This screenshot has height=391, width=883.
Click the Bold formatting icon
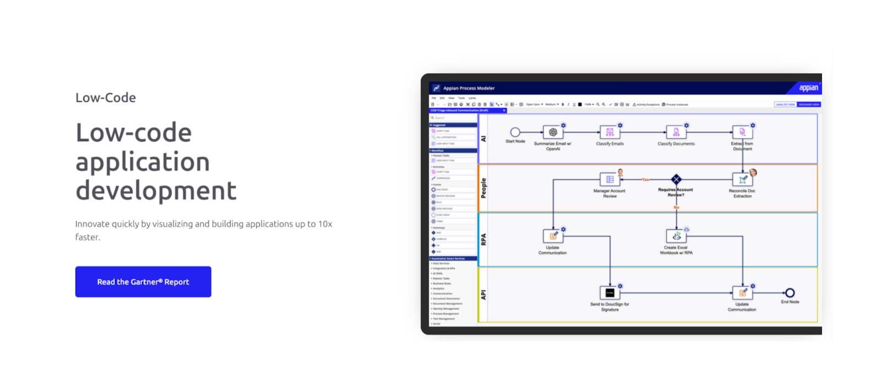point(563,104)
